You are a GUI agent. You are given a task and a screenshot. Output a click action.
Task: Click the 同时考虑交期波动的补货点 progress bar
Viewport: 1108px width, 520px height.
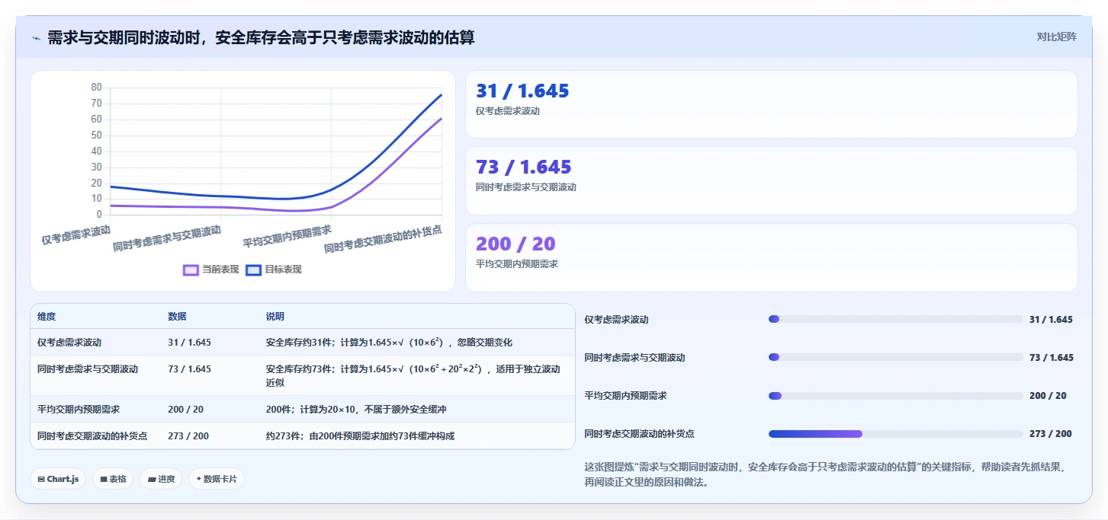point(895,434)
